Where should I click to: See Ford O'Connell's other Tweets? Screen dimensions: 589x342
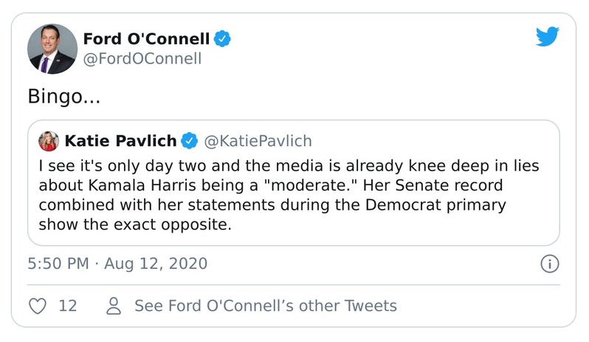coord(264,305)
